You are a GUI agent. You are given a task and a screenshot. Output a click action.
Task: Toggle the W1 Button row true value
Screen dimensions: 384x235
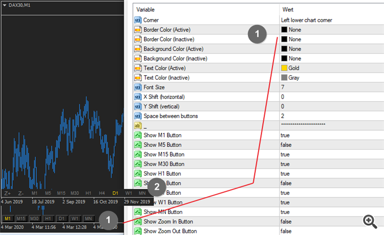pos(285,202)
